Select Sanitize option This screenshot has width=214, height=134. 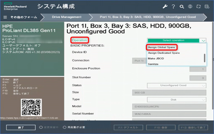click(x=153, y=64)
